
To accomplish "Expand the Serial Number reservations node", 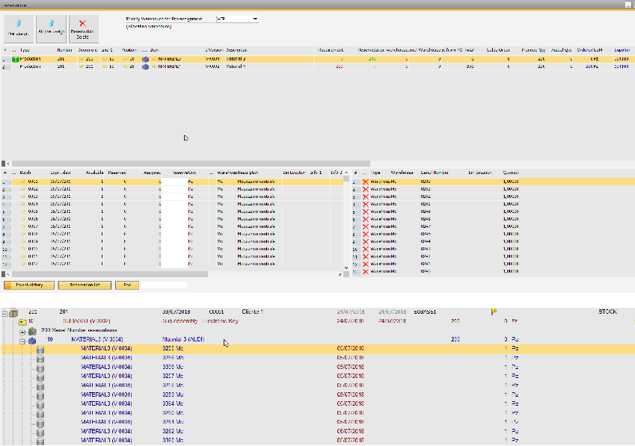I will (x=22, y=332).
